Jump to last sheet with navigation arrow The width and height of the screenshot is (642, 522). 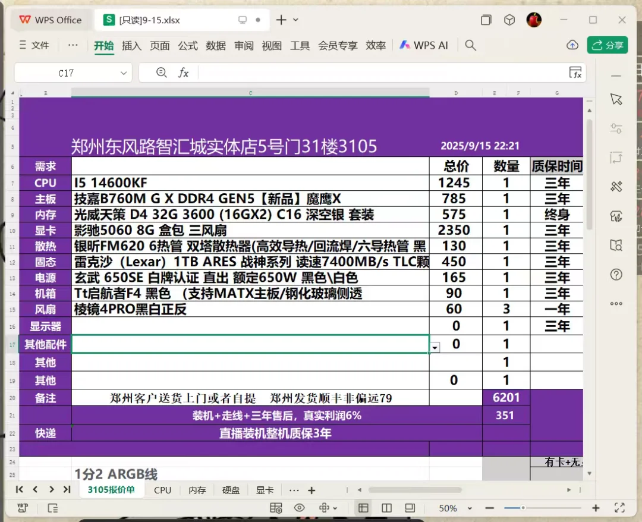67,489
